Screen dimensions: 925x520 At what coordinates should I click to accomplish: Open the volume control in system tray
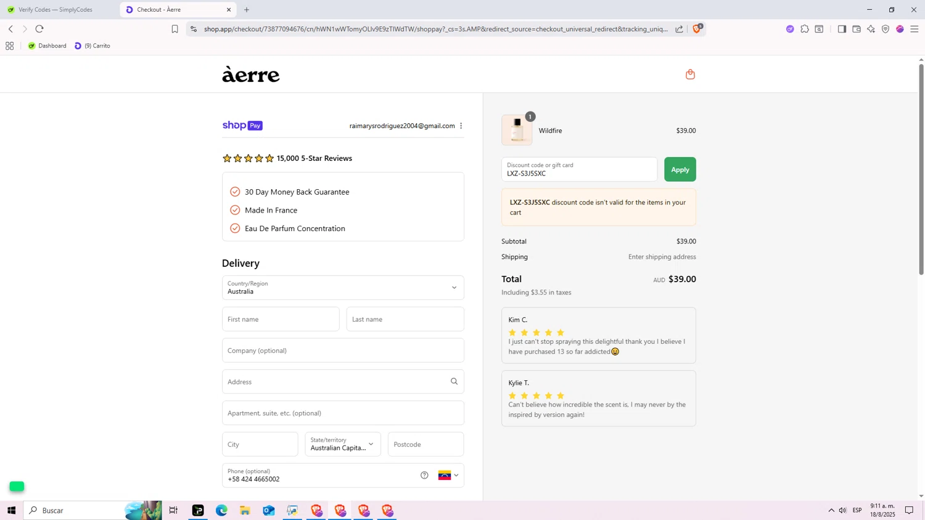tap(842, 510)
